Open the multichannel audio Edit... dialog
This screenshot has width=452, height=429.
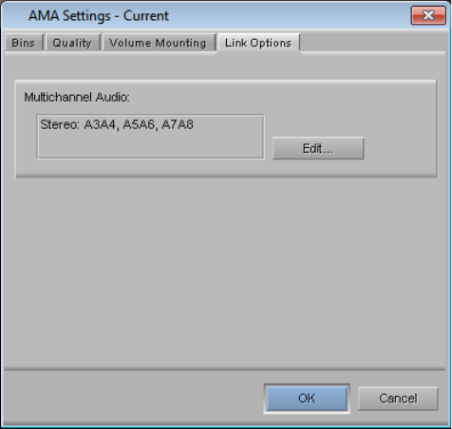click(x=318, y=148)
